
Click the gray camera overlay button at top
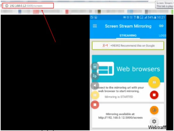coord(95,66)
